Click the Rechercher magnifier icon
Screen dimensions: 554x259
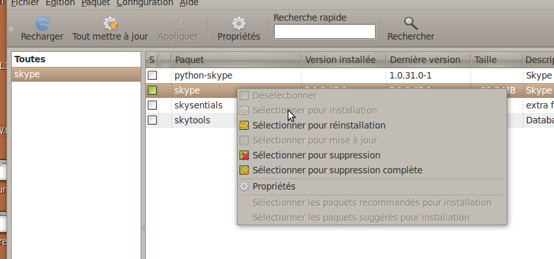click(x=411, y=24)
